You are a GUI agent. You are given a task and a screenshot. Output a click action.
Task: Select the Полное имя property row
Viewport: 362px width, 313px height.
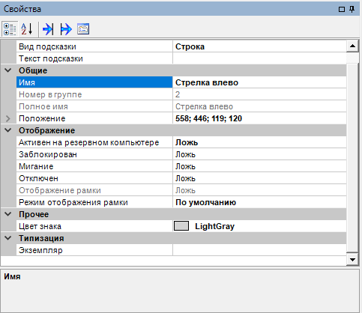pyautogui.click(x=181, y=106)
